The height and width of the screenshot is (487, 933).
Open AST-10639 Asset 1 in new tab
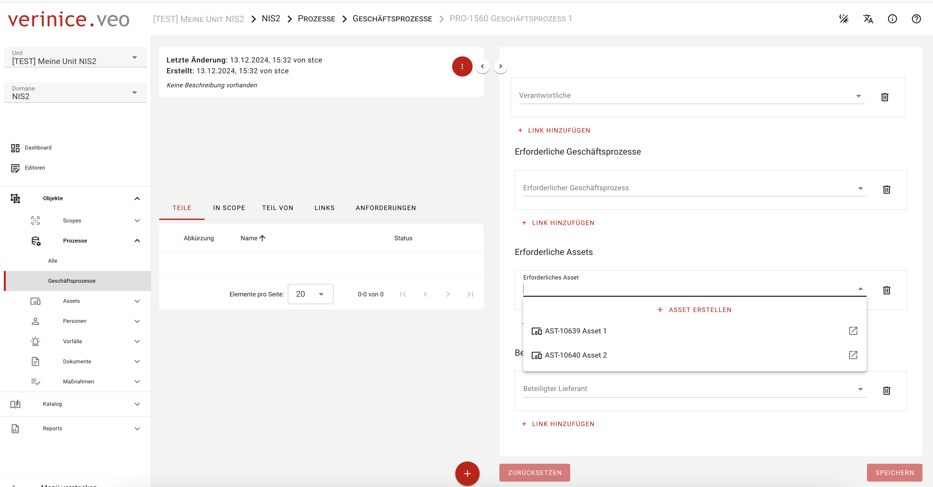[853, 331]
